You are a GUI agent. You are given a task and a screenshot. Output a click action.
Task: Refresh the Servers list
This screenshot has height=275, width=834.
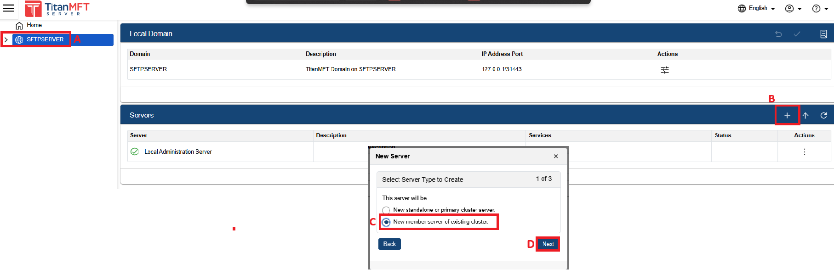[823, 115]
